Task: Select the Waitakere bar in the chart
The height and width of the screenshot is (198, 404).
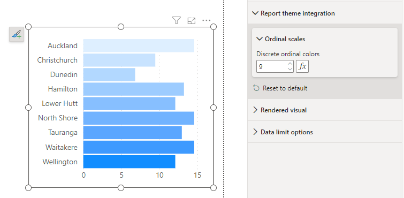Action: point(139,147)
